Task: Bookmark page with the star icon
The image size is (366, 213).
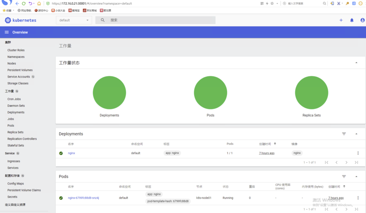Action: (272, 3)
